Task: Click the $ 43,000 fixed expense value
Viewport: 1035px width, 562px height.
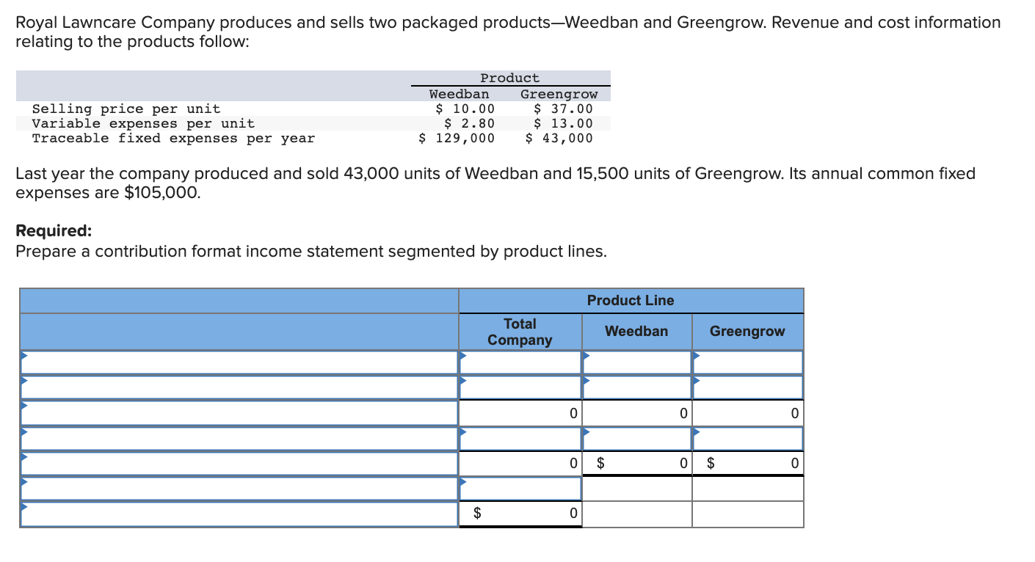Action: 559,138
